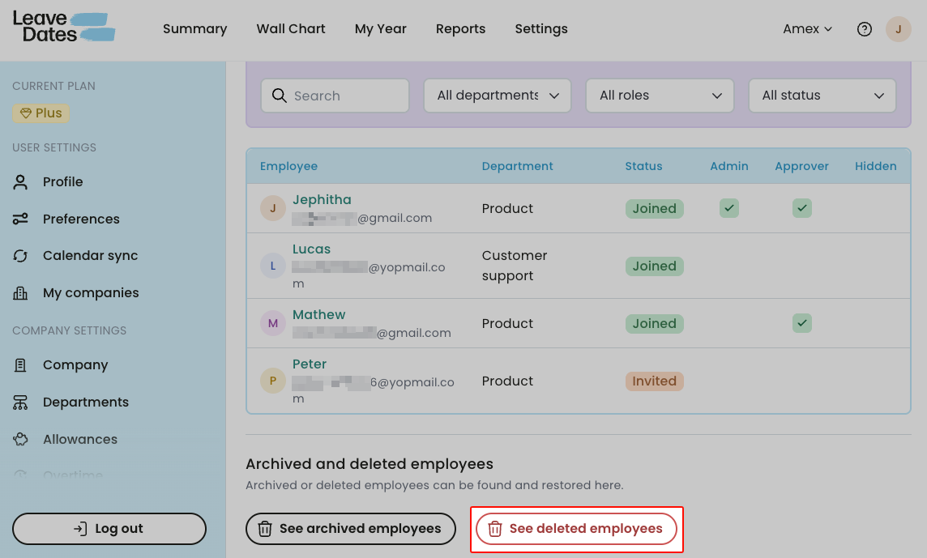The image size is (927, 558).
Task: Switch to the Wall Chart tab
Action: tap(290, 29)
